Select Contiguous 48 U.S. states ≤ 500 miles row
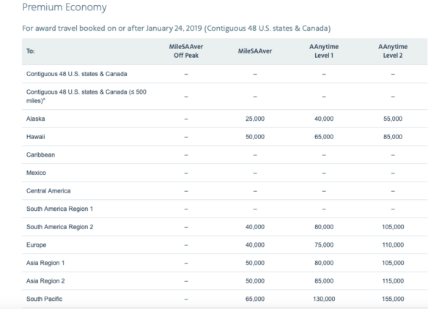This screenshot has height=309, width=428. (225, 96)
